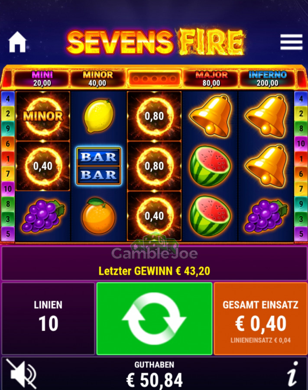Select payline 10 marker on right edge

pos(301,143)
